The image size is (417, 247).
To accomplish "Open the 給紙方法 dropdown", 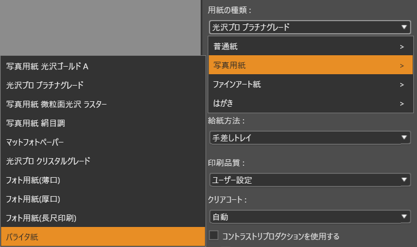I will tap(310, 138).
